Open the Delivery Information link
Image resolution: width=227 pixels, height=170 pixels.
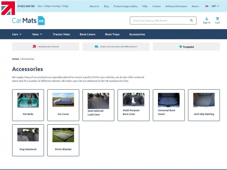(x=176, y=6)
